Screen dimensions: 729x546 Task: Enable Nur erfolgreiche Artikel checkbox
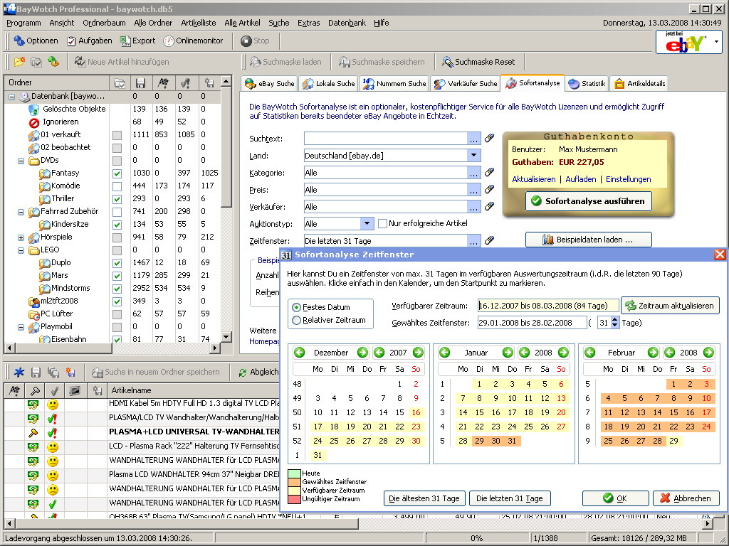[382, 223]
